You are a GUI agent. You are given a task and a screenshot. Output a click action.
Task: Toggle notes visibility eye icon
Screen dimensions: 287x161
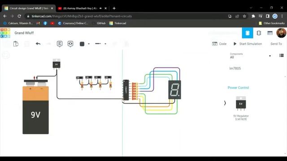pos(70,44)
